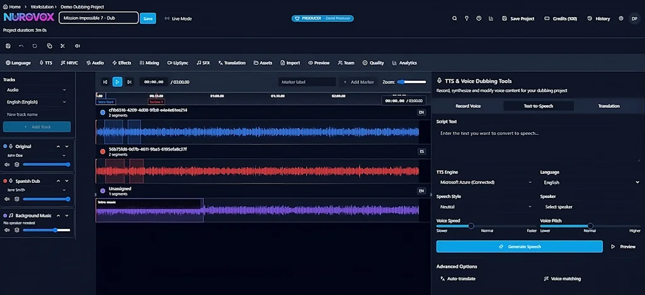Open search with the magnifier icon
This screenshot has width=645, height=295.
pos(454,18)
